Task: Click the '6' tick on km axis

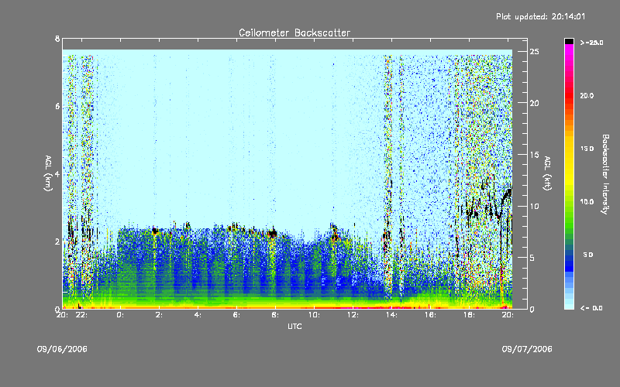Action: click(57, 107)
